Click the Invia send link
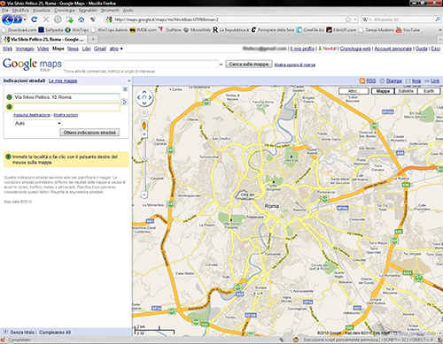The image size is (443, 344). [x=416, y=80]
